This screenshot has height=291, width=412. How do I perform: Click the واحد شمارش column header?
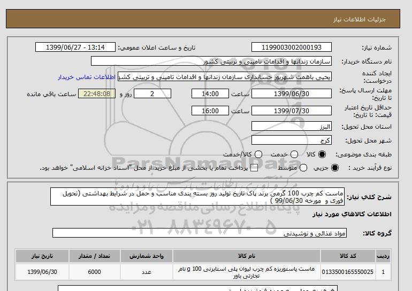tap(147, 256)
